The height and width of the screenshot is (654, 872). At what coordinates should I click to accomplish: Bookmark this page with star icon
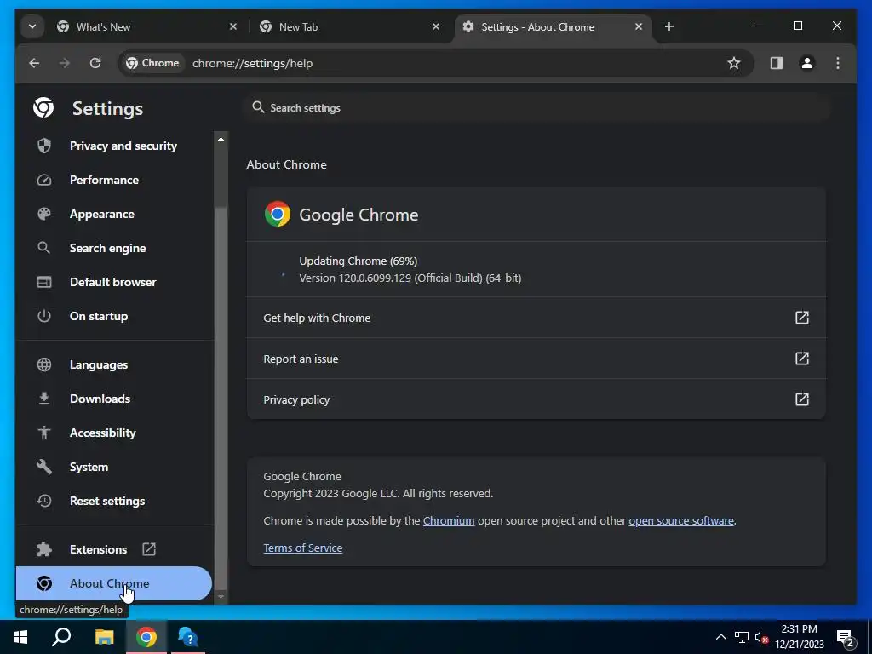pos(734,63)
